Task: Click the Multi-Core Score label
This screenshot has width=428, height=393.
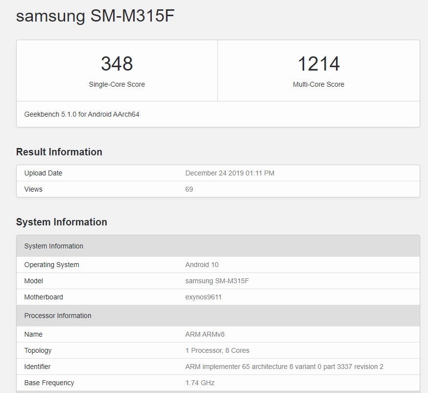Action: [x=318, y=84]
